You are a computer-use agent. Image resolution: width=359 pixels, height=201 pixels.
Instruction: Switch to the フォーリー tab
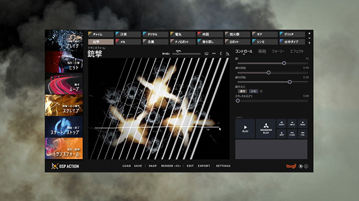coord(278,51)
